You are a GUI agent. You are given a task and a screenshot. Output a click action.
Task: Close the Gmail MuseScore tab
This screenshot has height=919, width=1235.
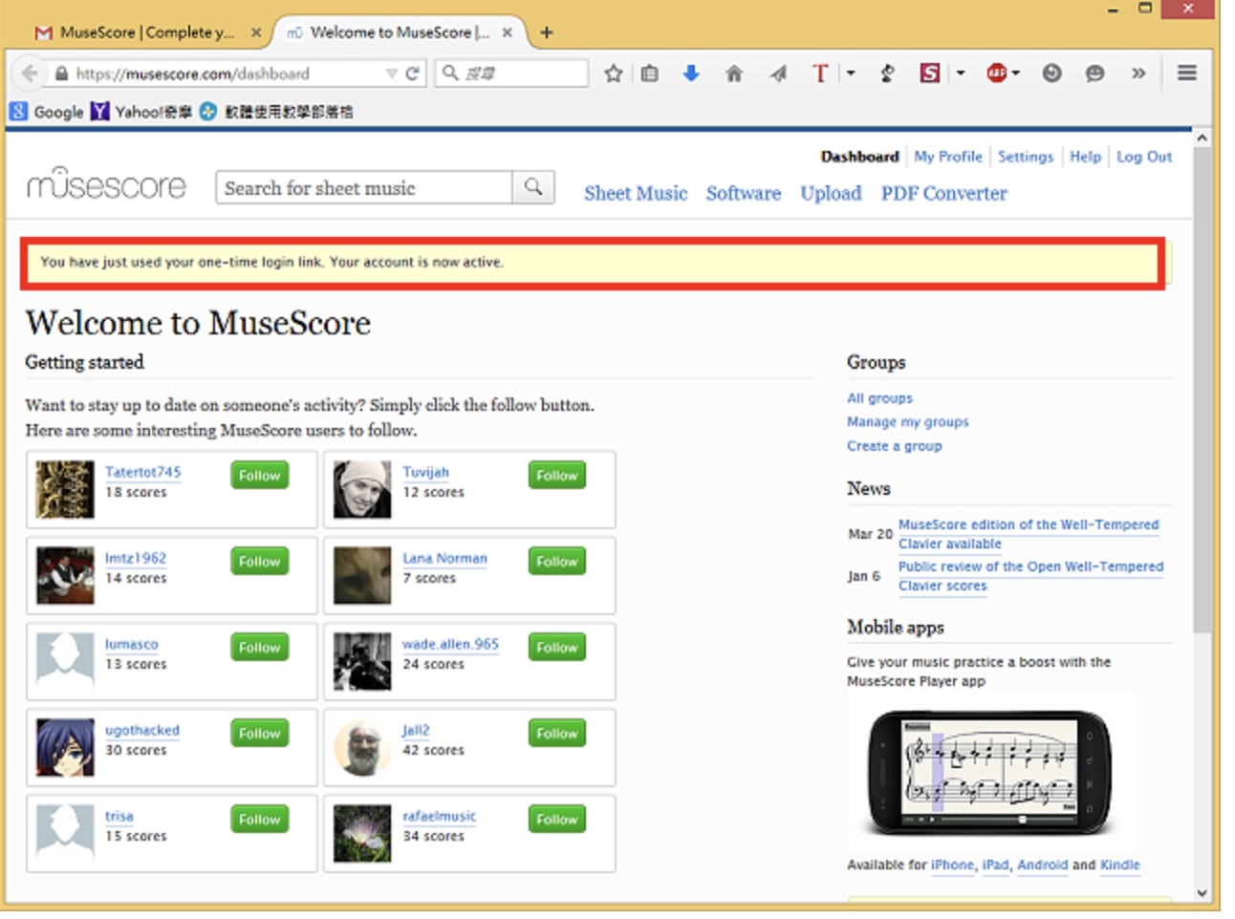[256, 32]
